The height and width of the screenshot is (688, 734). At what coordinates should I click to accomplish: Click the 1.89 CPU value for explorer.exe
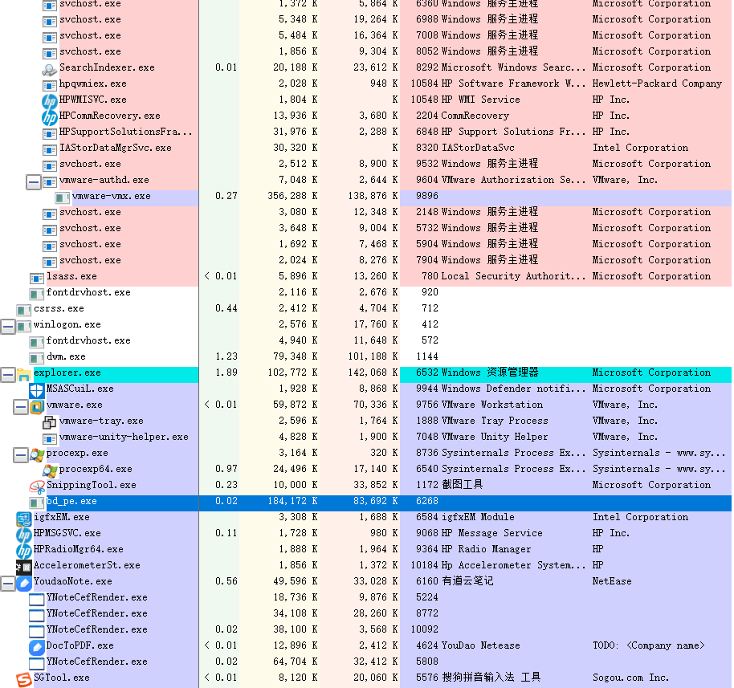226,373
